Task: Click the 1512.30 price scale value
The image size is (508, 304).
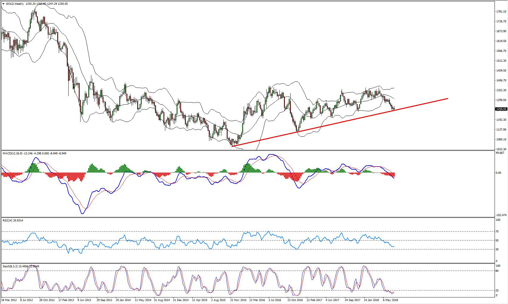Action: [501, 61]
